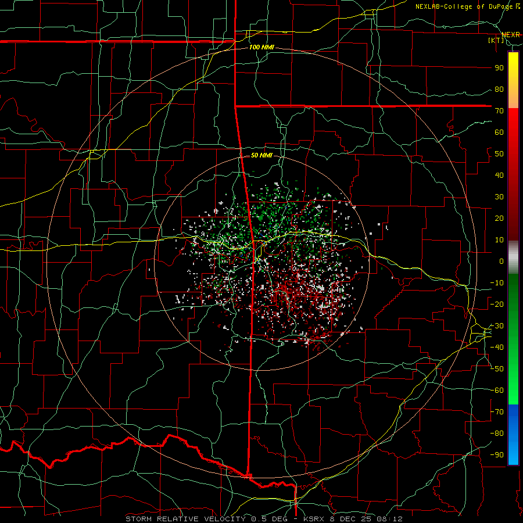Click the 60 value on velocity scale
The image size is (523, 523).
(x=499, y=132)
